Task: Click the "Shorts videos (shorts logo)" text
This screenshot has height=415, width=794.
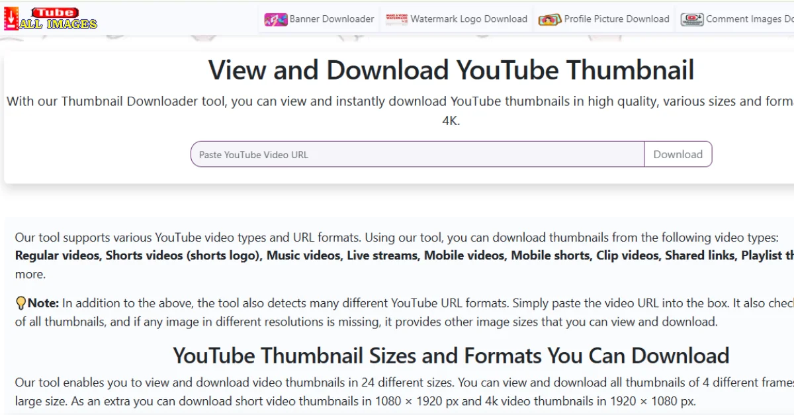Action: (183, 255)
